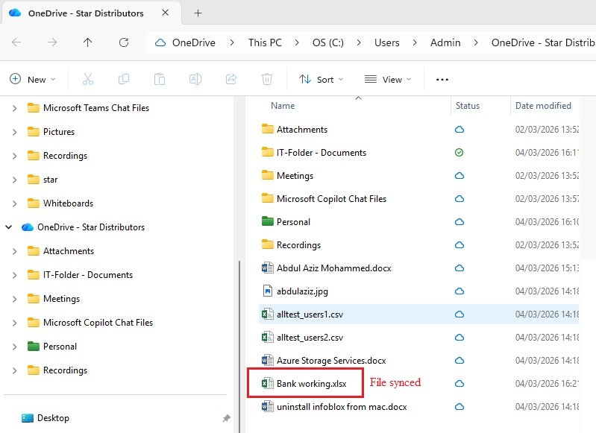
Task: Collapse OneDrive - Star Distributors tree node
Action: coord(9,227)
